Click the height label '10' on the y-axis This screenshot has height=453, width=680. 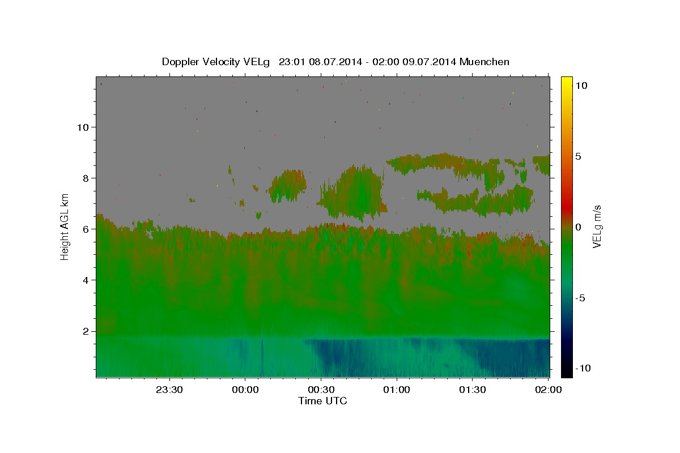[82, 127]
